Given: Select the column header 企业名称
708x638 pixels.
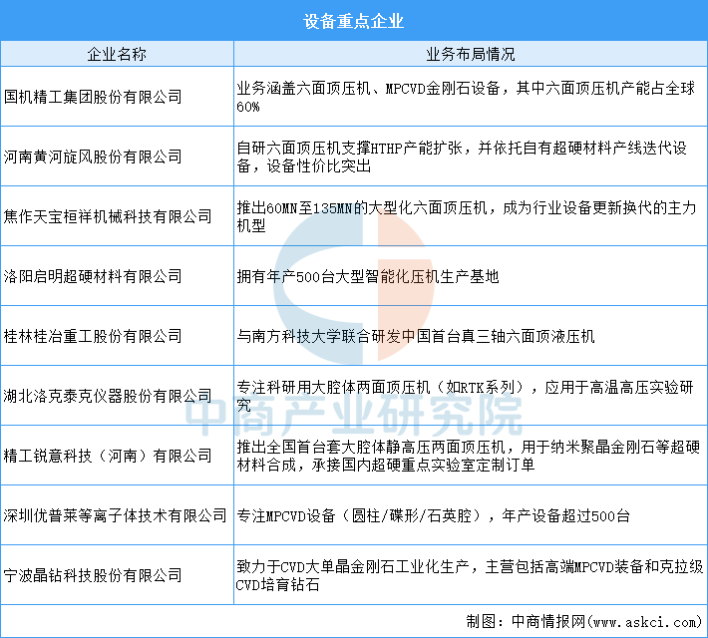Looking at the screenshot, I should [117, 54].
